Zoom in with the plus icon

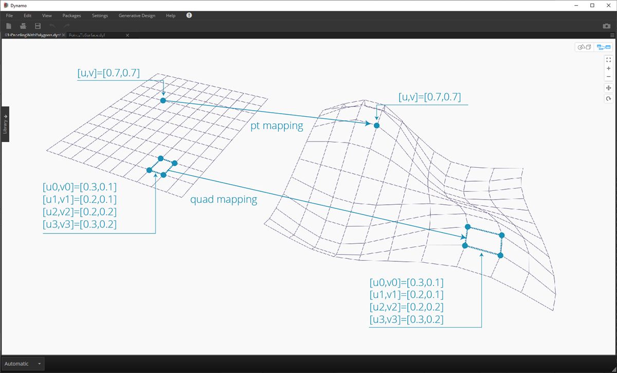tap(608, 68)
